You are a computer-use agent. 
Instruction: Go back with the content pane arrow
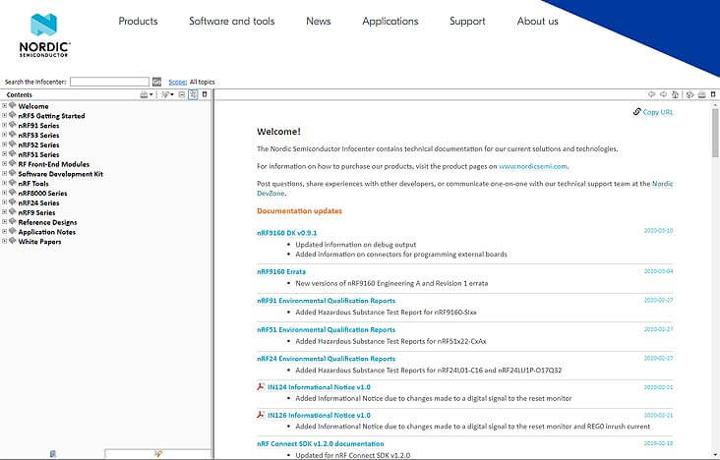[x=651, y=94]
